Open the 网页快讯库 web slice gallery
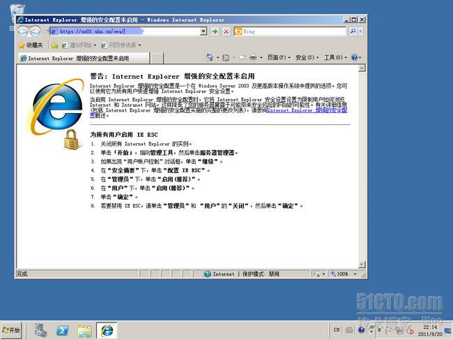The image size is (453, 340). 121,45
